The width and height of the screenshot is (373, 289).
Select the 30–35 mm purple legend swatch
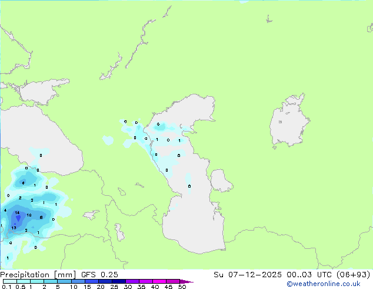(x=132, y=281)
